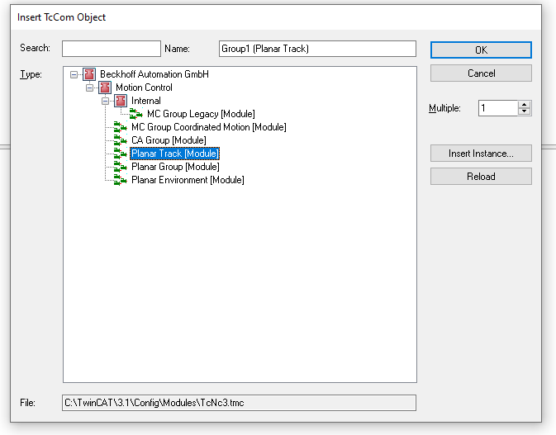Image resolution: width=556 pixels, height=435 pixels.
Task: Click the Planar Group module icon
Action: point(121,167)
